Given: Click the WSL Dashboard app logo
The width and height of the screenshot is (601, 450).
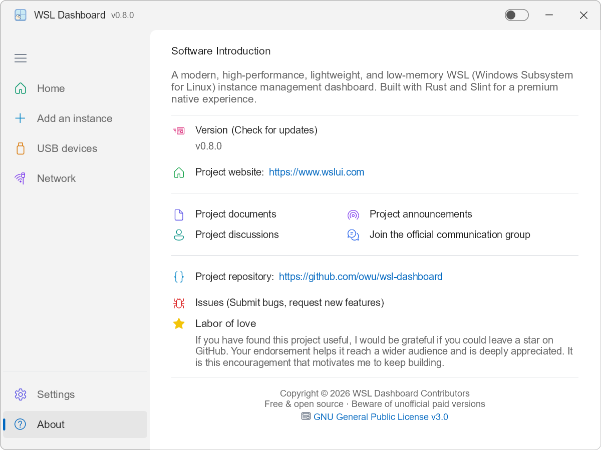Looking at the screenshot, I should [21, 15].
